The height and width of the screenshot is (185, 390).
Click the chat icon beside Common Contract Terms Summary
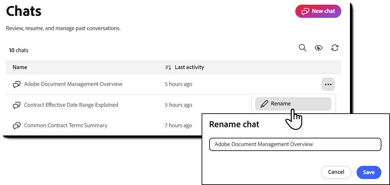click(17, 126)
